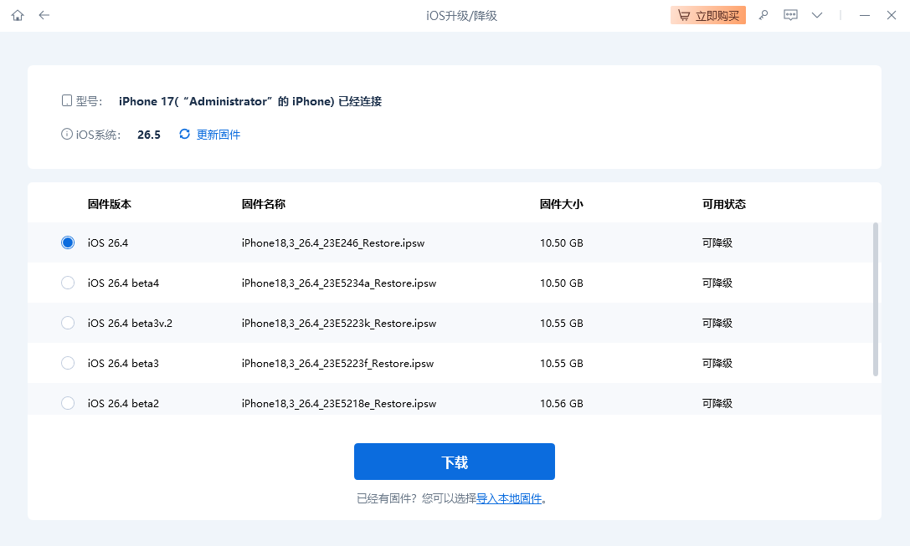The height and width of the screenshot is (546, 910).
Task: Click the device icon beside 型号
Action: pos(67,100)
